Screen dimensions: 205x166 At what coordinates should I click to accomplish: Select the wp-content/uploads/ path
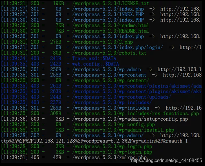click(122, 97)
